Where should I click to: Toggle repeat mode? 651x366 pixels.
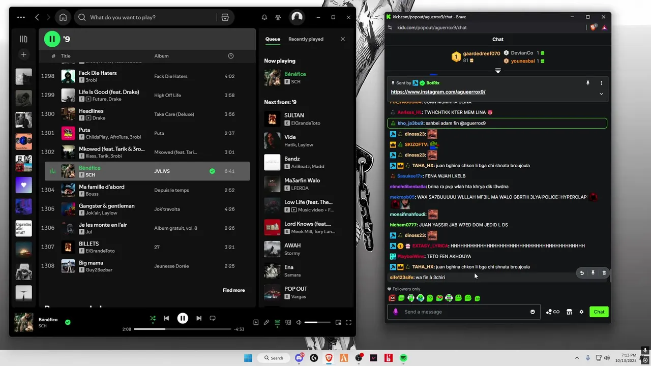coord(213,318)
